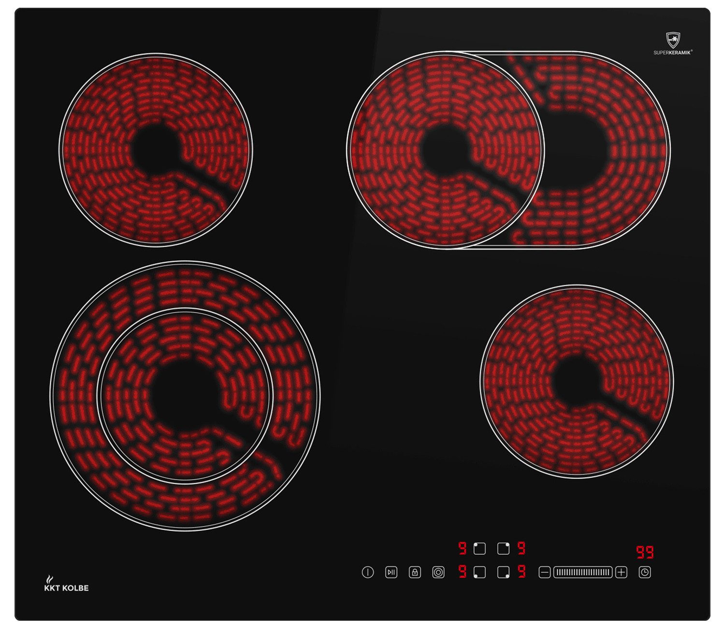Touch the bottom-right round heating zone
Image resolution: width=725 pixels, height=628 pixels.
coord(577,381)
